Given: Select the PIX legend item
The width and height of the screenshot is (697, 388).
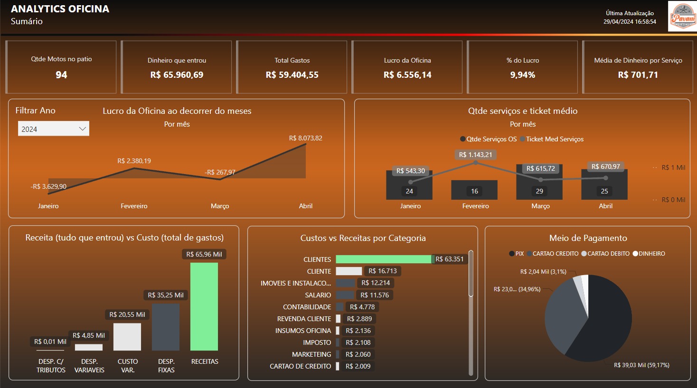Looking at the screenshot, I should [x=517, y=254].
